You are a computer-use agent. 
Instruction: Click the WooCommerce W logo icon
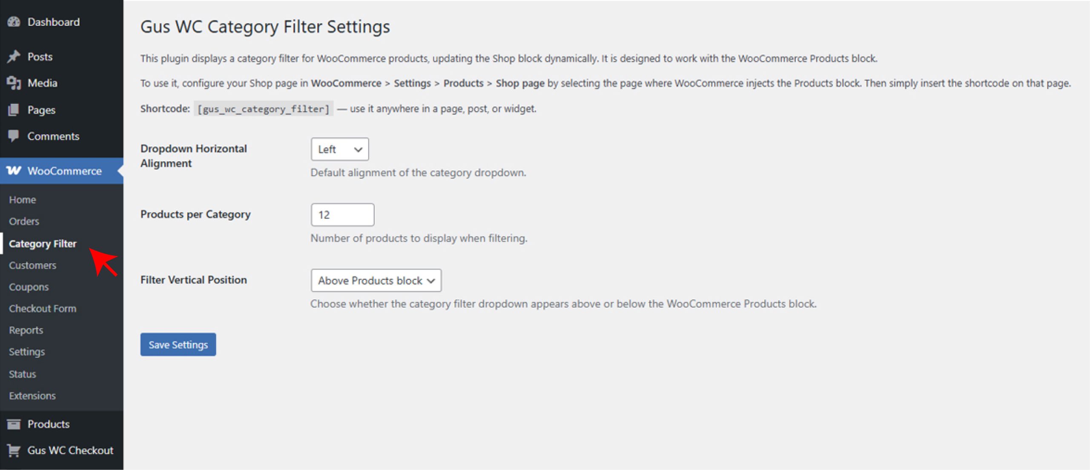pyautogui.click(x=14, y=171)
